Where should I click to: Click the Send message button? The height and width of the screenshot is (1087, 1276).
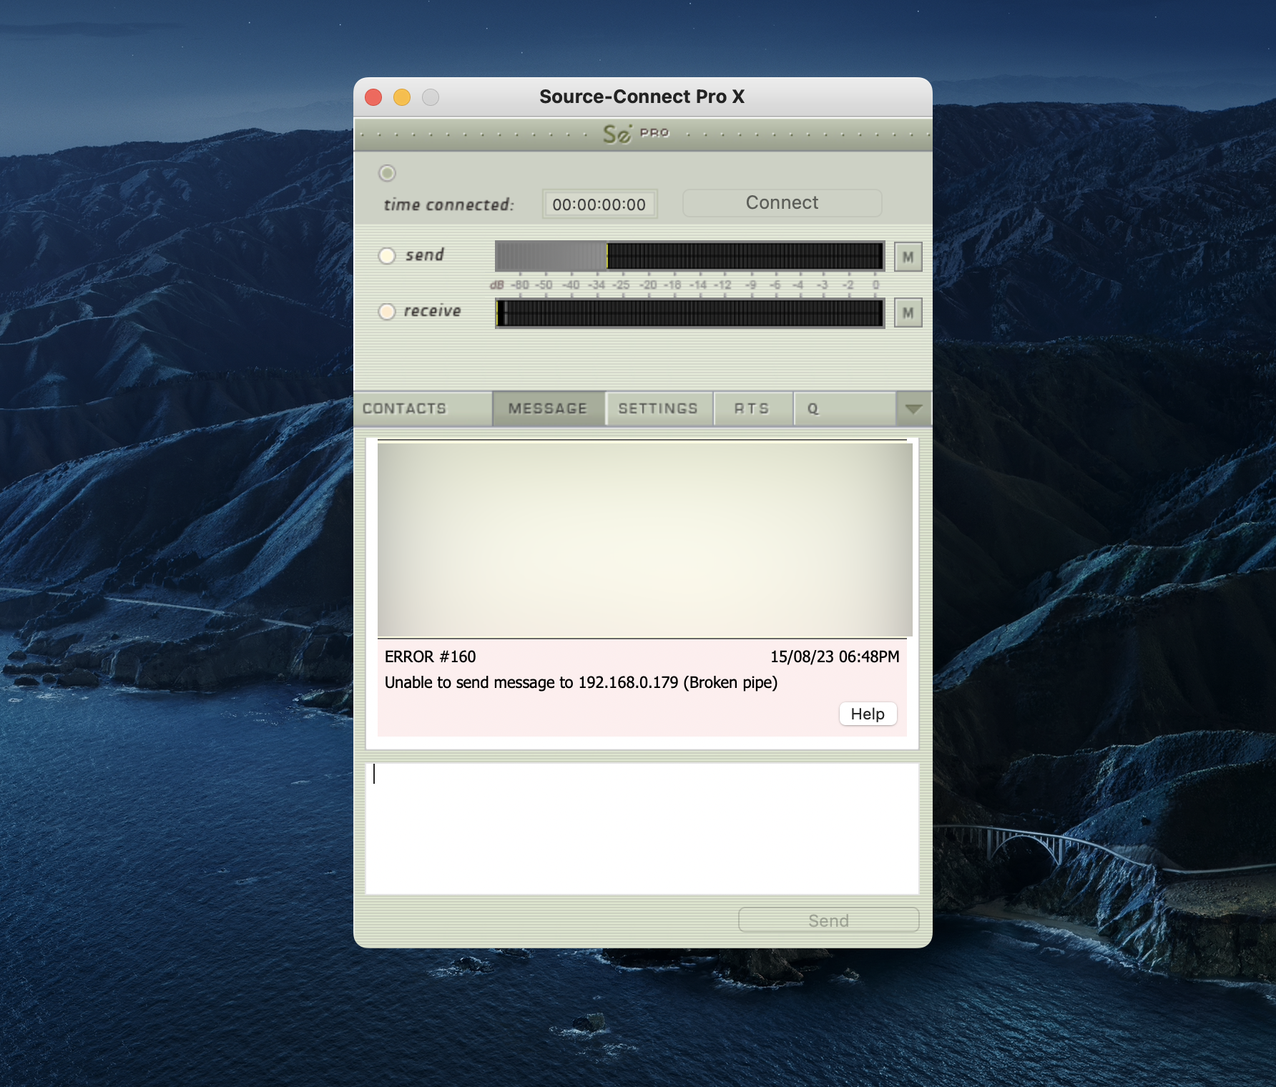point(828,920)
